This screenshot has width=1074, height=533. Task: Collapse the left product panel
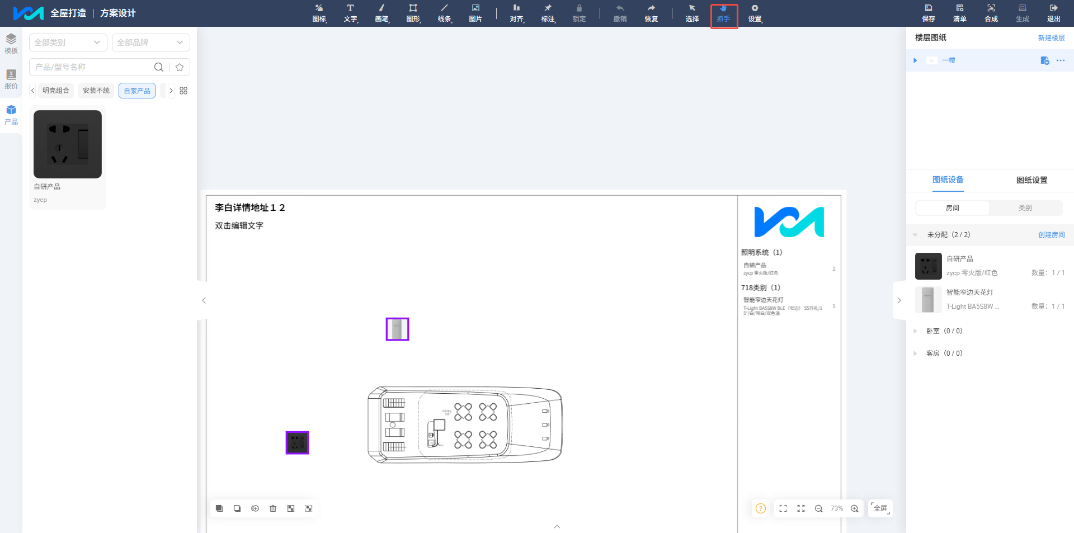(204, 300)
